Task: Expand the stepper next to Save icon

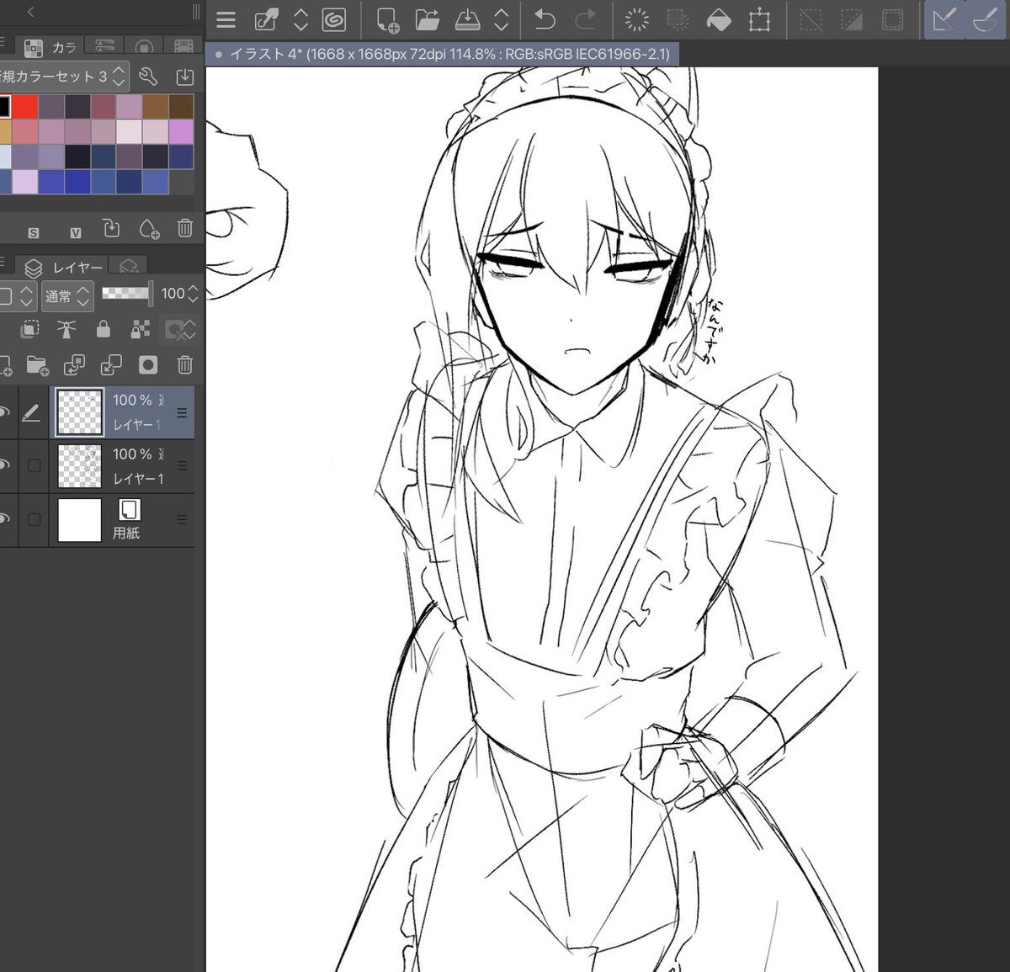Action: click(x=501, y=19)
